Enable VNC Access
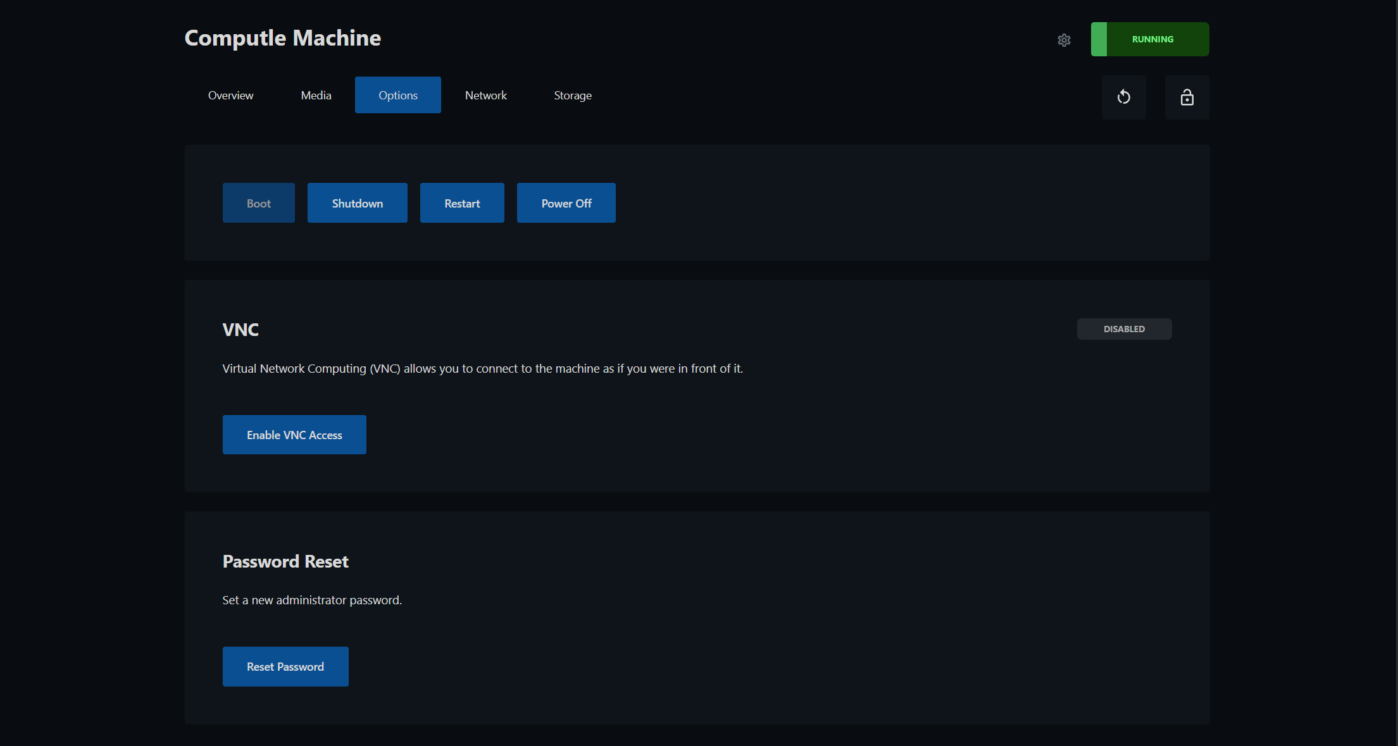This screenshot has width=1398, height=746. click(294, 435)
